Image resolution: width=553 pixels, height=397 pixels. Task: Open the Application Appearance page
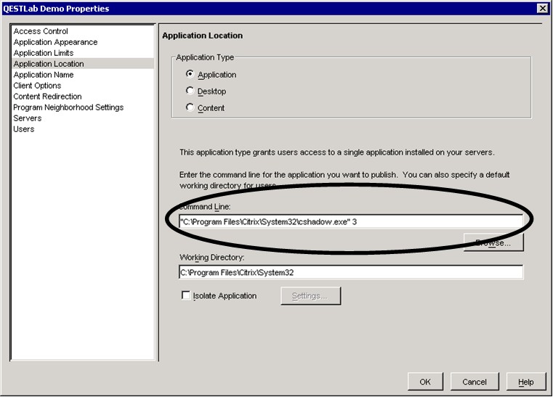pos(55,42)
